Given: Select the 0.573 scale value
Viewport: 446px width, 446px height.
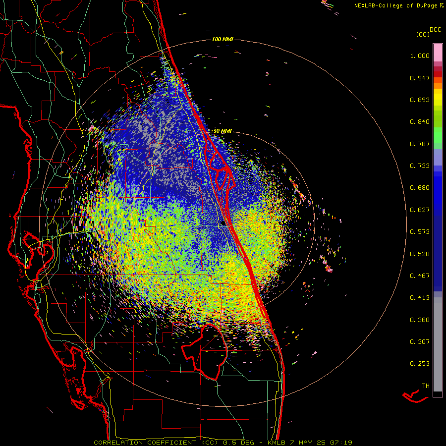Looking at the screenshot, I should click(x=420, y=232).
